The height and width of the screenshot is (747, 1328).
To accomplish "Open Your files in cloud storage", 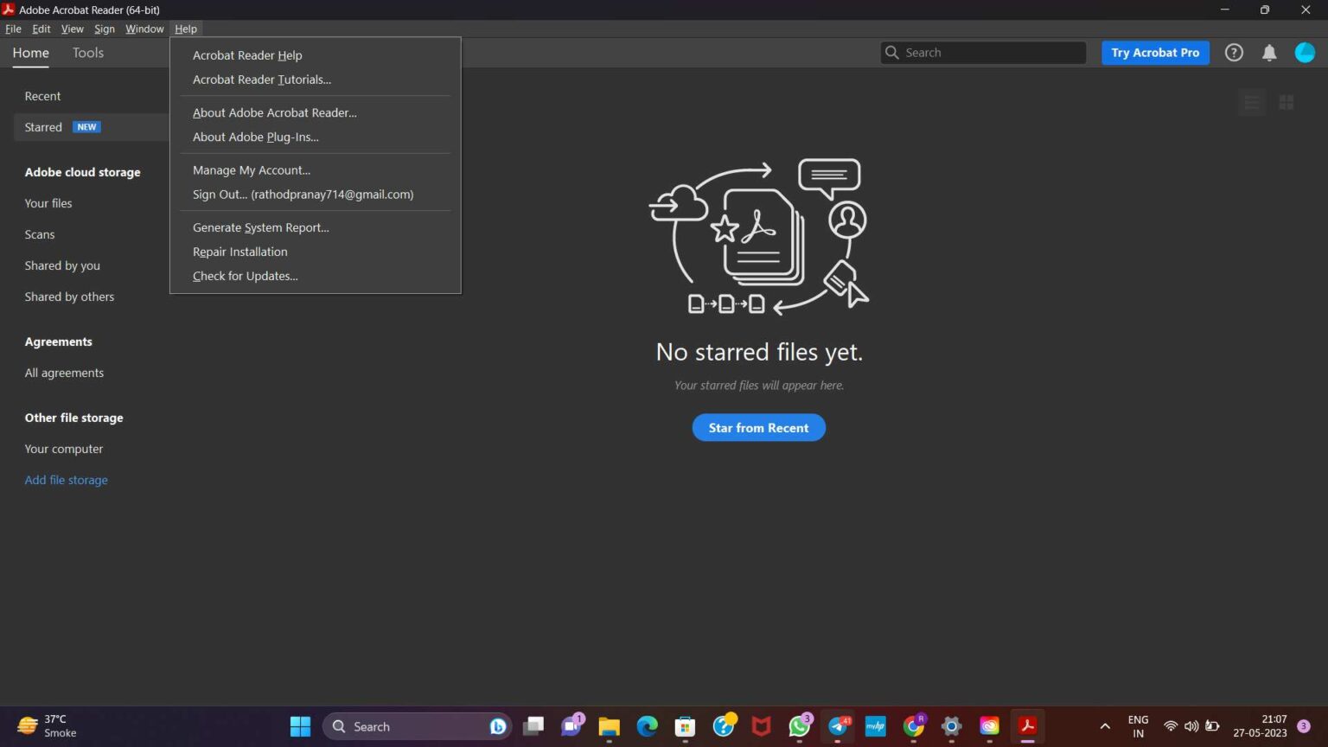I will pos(48,203).
